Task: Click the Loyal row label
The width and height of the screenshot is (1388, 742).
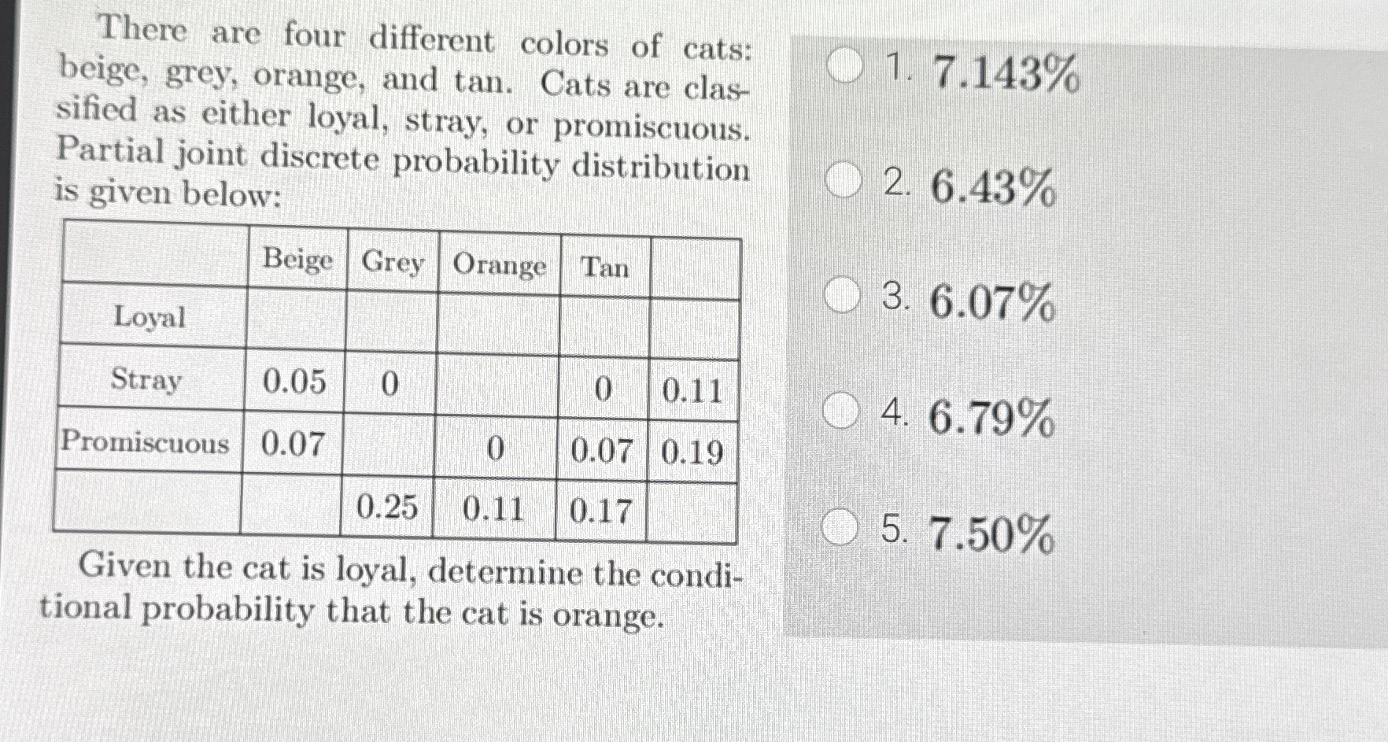Action: [x=150, y=318]
